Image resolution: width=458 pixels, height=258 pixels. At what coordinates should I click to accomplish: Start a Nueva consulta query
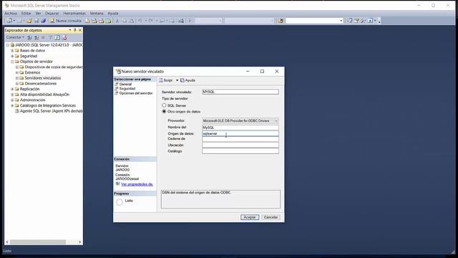(x=65, y=21)
